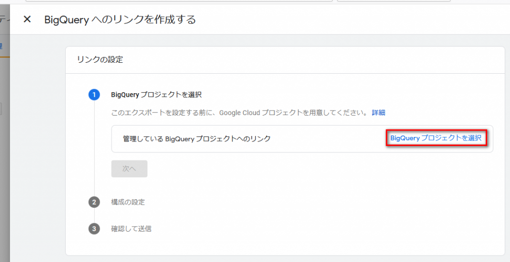This screenshot has height=262, width=510.
Task: Select step 1 circle icon
Action: click(94, 95)
